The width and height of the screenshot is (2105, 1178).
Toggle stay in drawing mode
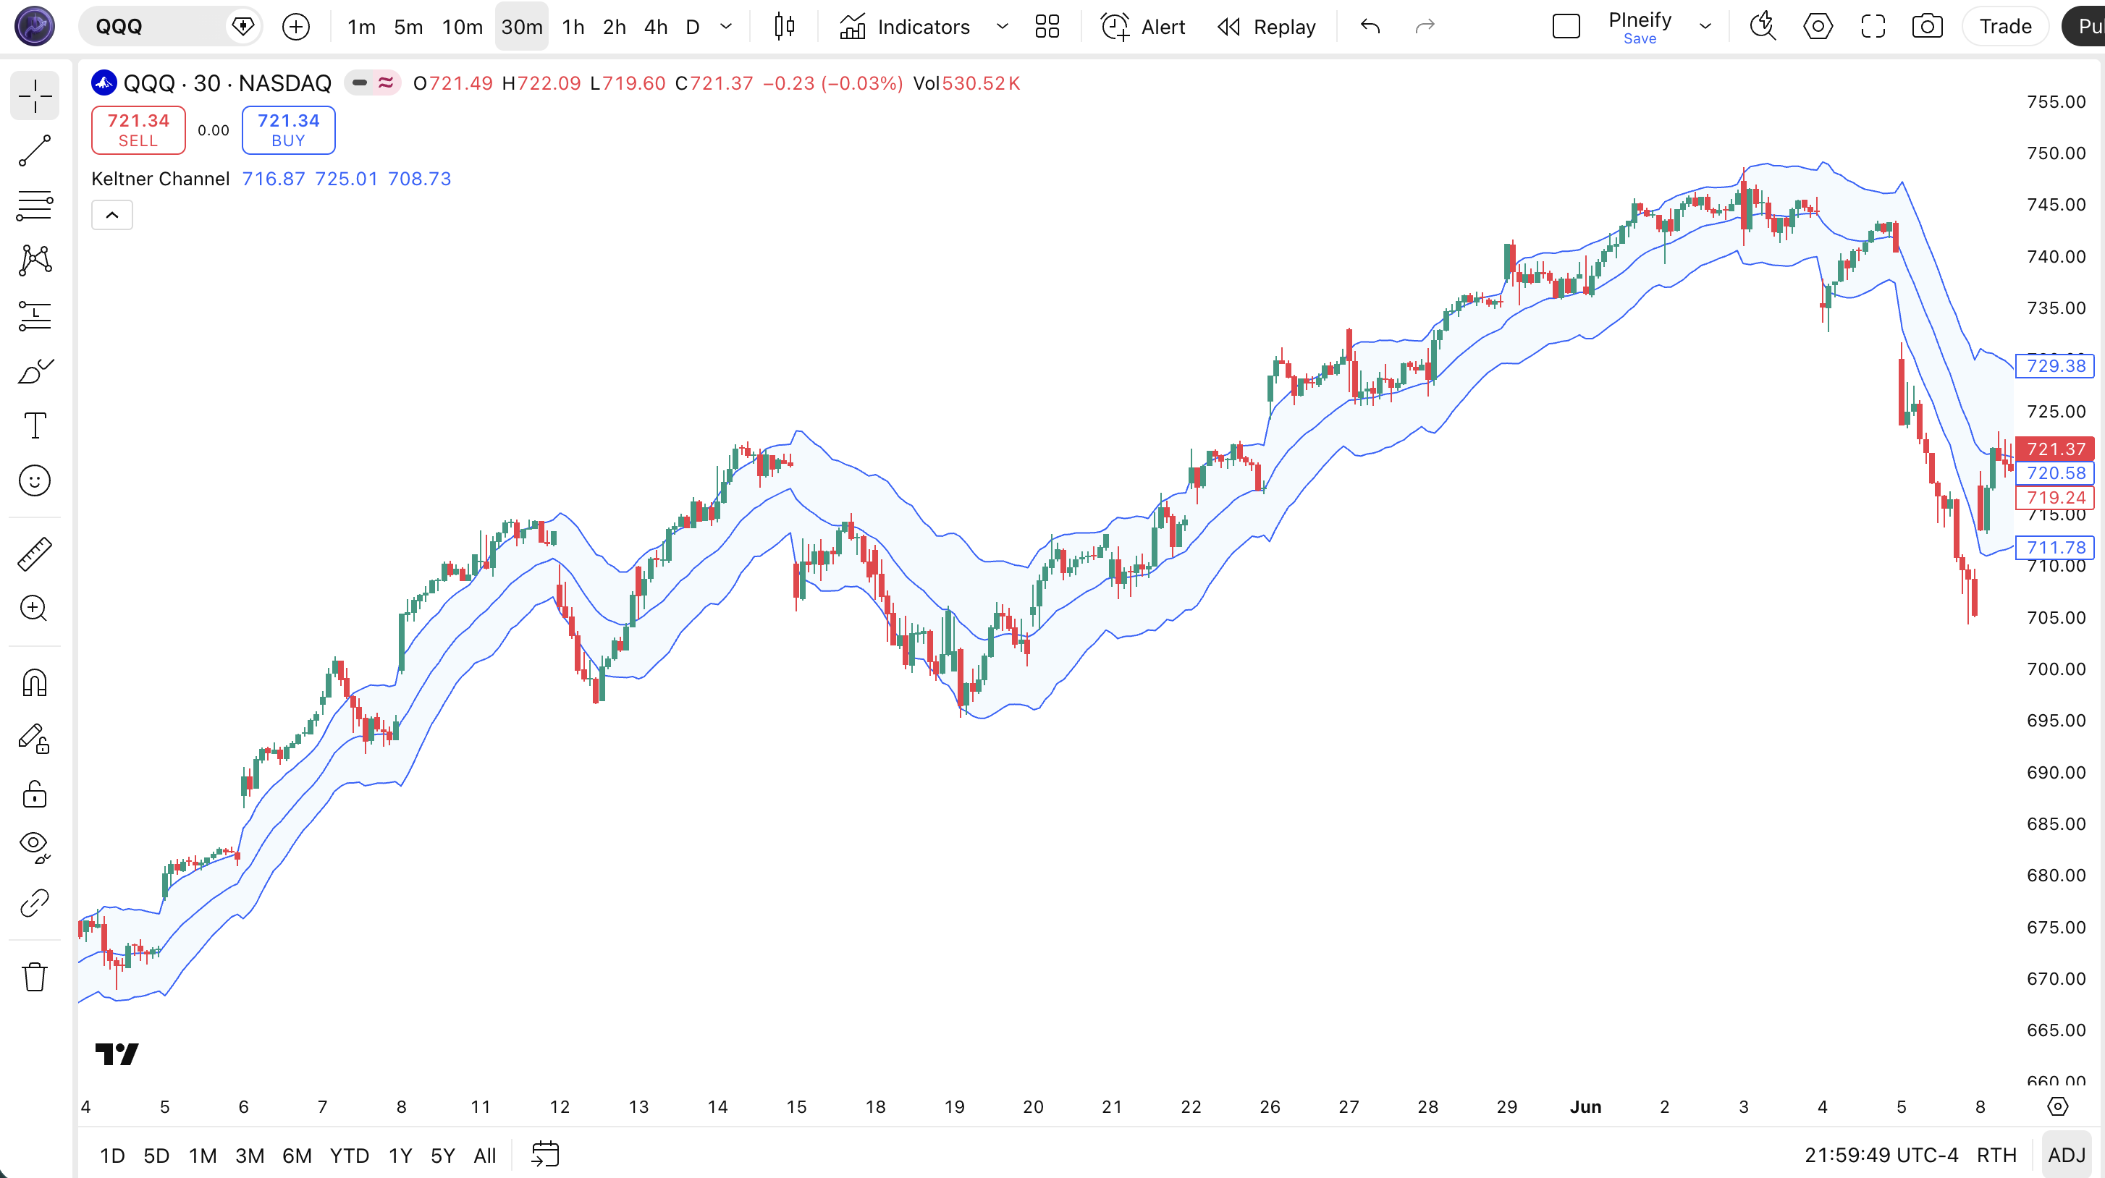(35, 739)
